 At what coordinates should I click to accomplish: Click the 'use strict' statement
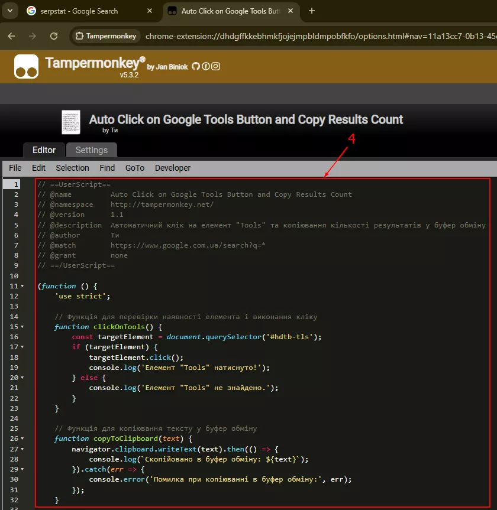(82, 296)
